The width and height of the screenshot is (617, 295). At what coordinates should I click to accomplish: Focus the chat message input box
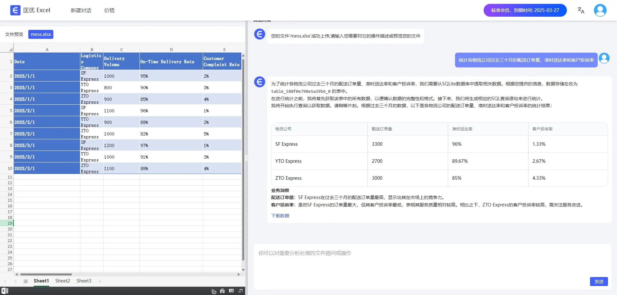[x=432, y=260]
